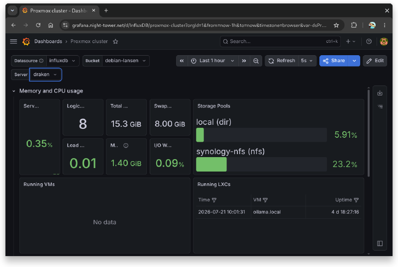Click the browser address bar URL

[199, 25]
